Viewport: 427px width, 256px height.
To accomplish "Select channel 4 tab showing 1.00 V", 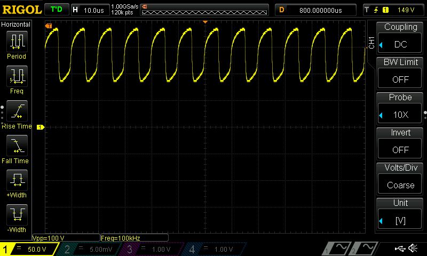I will [x=214, y=249].
